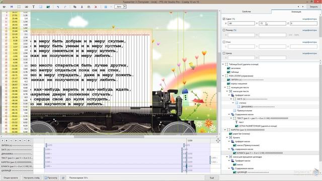Screen dimensions: 322x181
Task: Enable the Угол checkbox
Action: [x=224, y=42]
